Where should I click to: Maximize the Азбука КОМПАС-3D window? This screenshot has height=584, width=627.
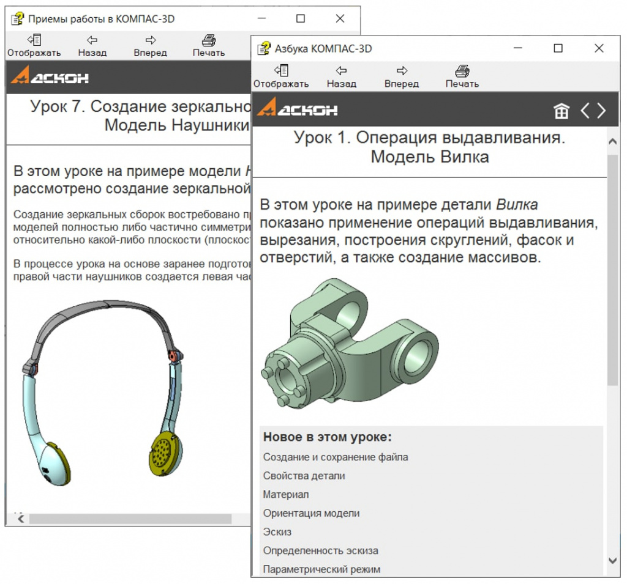pyautogui.click(x=558, y=48)
